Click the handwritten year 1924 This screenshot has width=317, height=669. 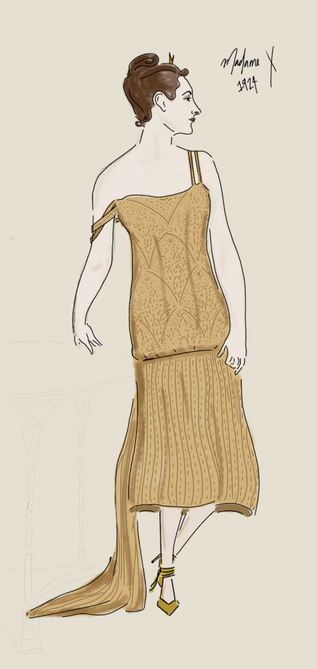[x=248, y=86]
